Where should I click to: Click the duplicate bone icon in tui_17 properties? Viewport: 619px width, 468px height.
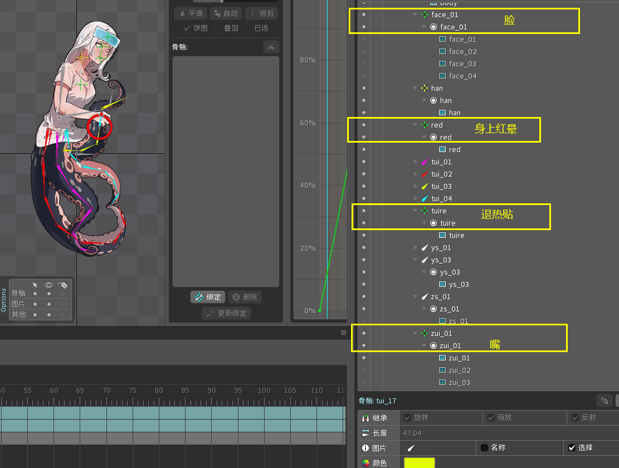tap(604, 401)
